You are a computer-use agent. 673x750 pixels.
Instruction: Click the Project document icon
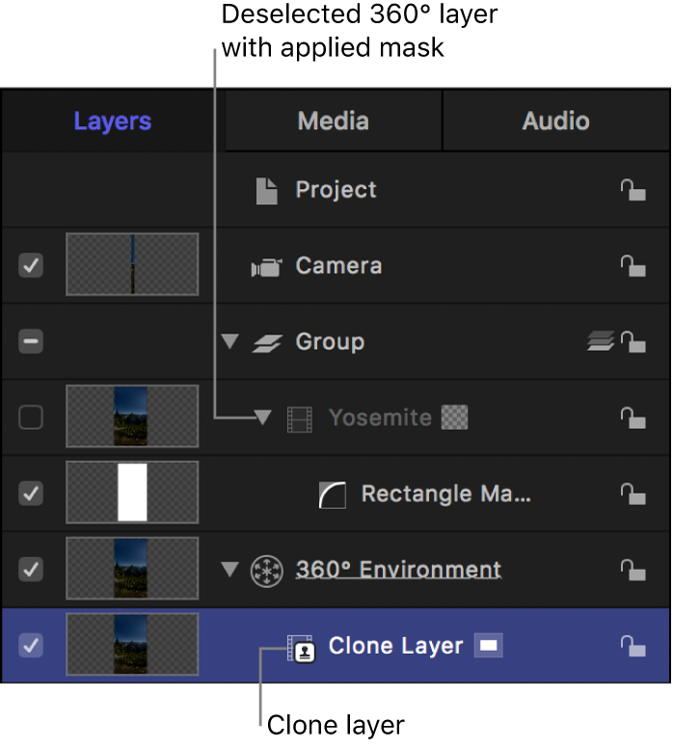267,191
